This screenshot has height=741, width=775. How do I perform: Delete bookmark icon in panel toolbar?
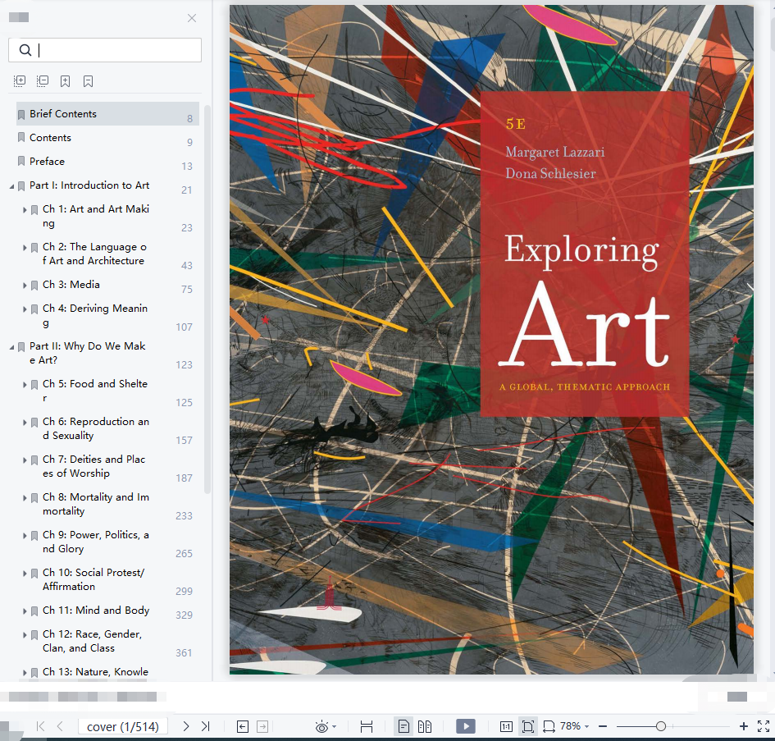coord(88,81)
